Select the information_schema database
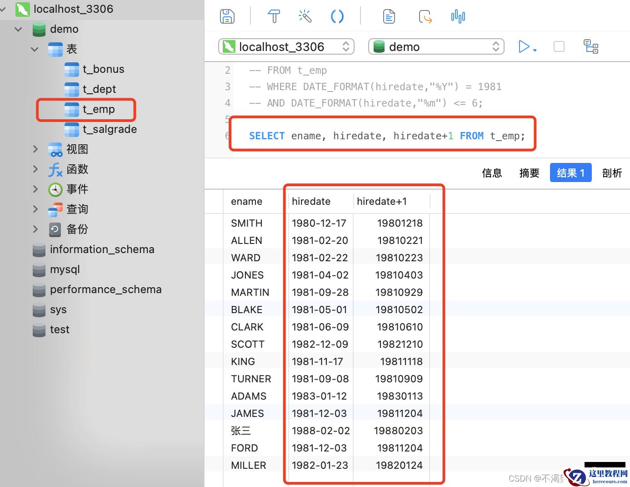The image size is (630, 487). pos(102,249)
